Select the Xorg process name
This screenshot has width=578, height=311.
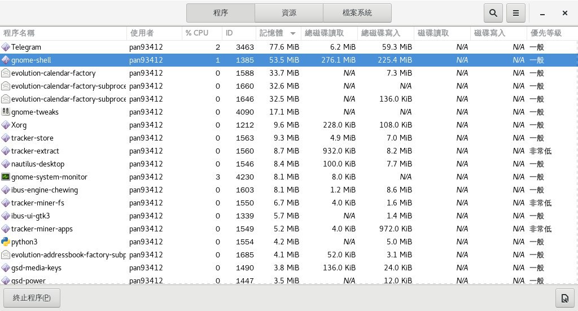point(19,125)
